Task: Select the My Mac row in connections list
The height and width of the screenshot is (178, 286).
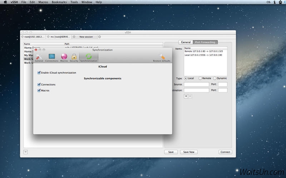Action: [x=29, y=55]
